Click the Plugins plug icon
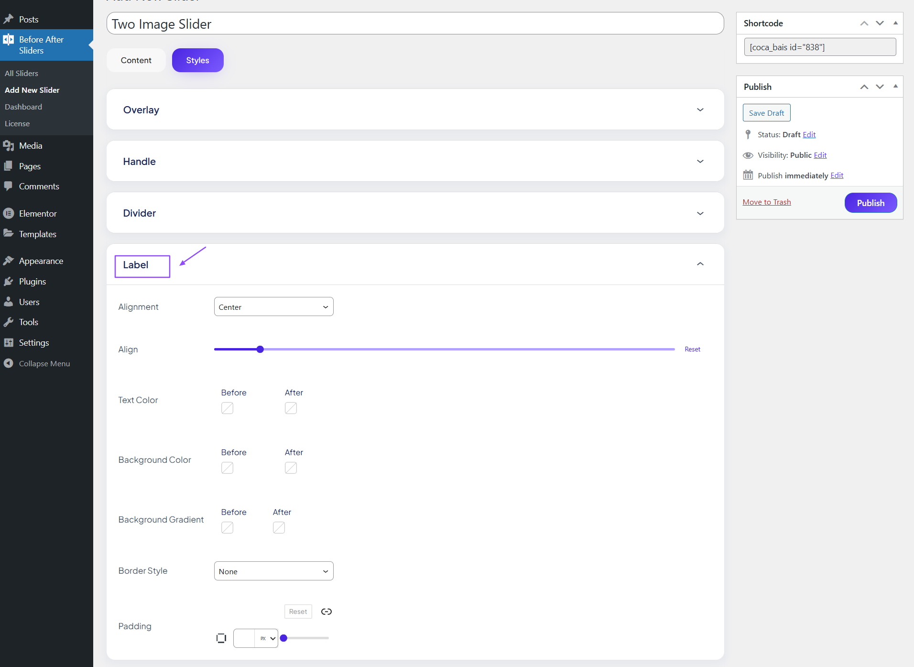The height and width of the screenshot is (667, 914). [9, 281]
